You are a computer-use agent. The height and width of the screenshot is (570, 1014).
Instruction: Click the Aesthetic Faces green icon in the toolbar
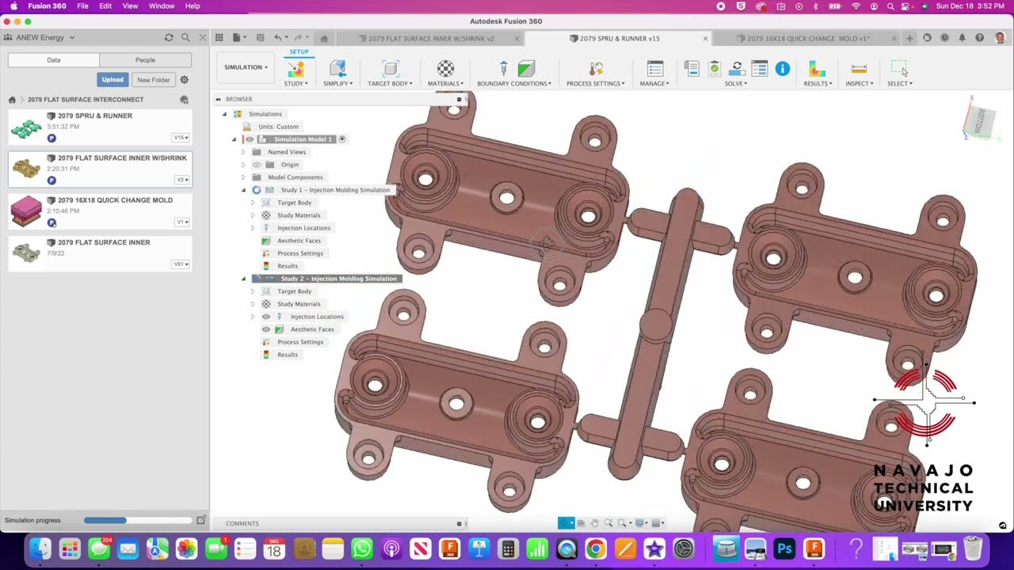pos(526,69)
